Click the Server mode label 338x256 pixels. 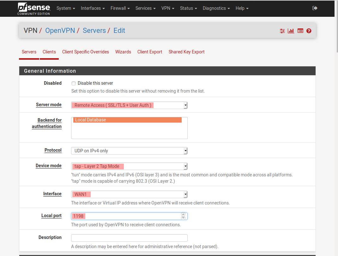49,105
